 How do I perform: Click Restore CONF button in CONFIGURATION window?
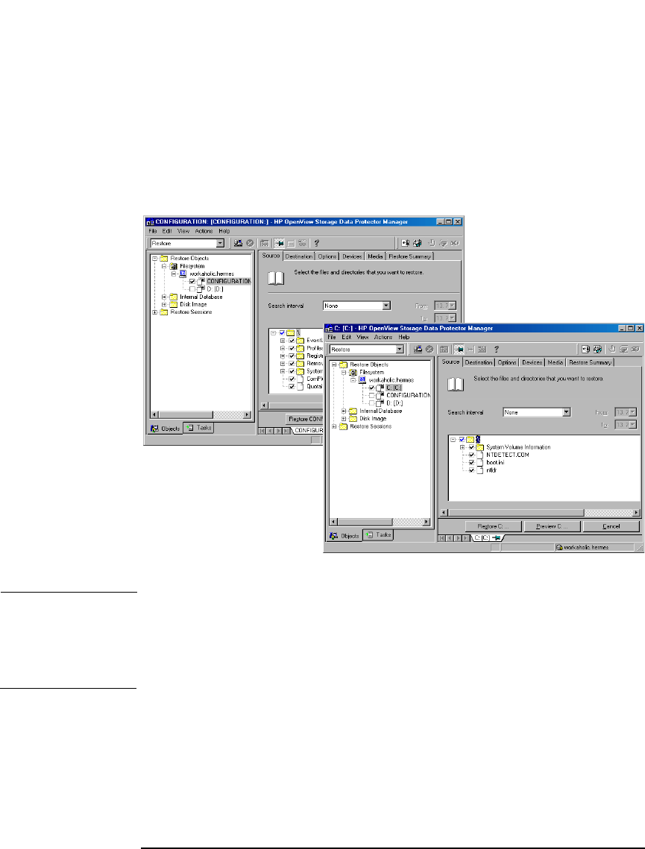point(305,419)
